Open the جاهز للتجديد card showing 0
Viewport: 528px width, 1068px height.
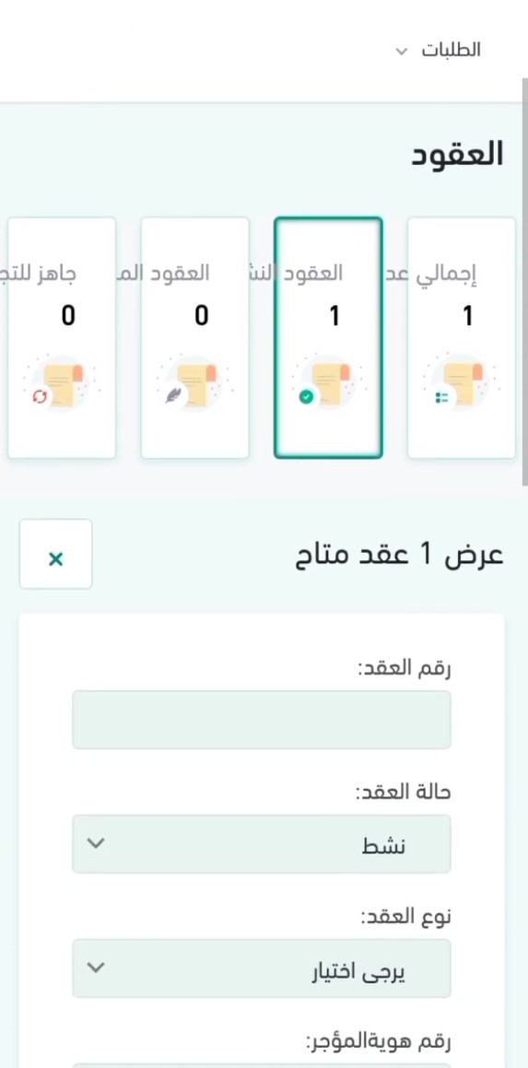tap(62, 338)
